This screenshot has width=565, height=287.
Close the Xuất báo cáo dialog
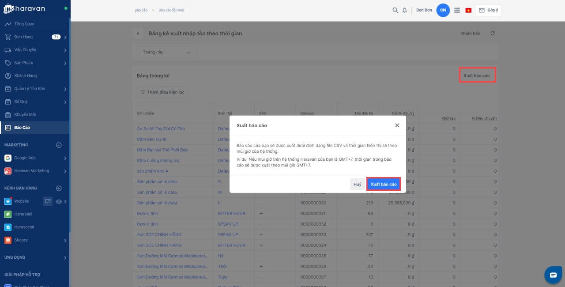[397, 125]
